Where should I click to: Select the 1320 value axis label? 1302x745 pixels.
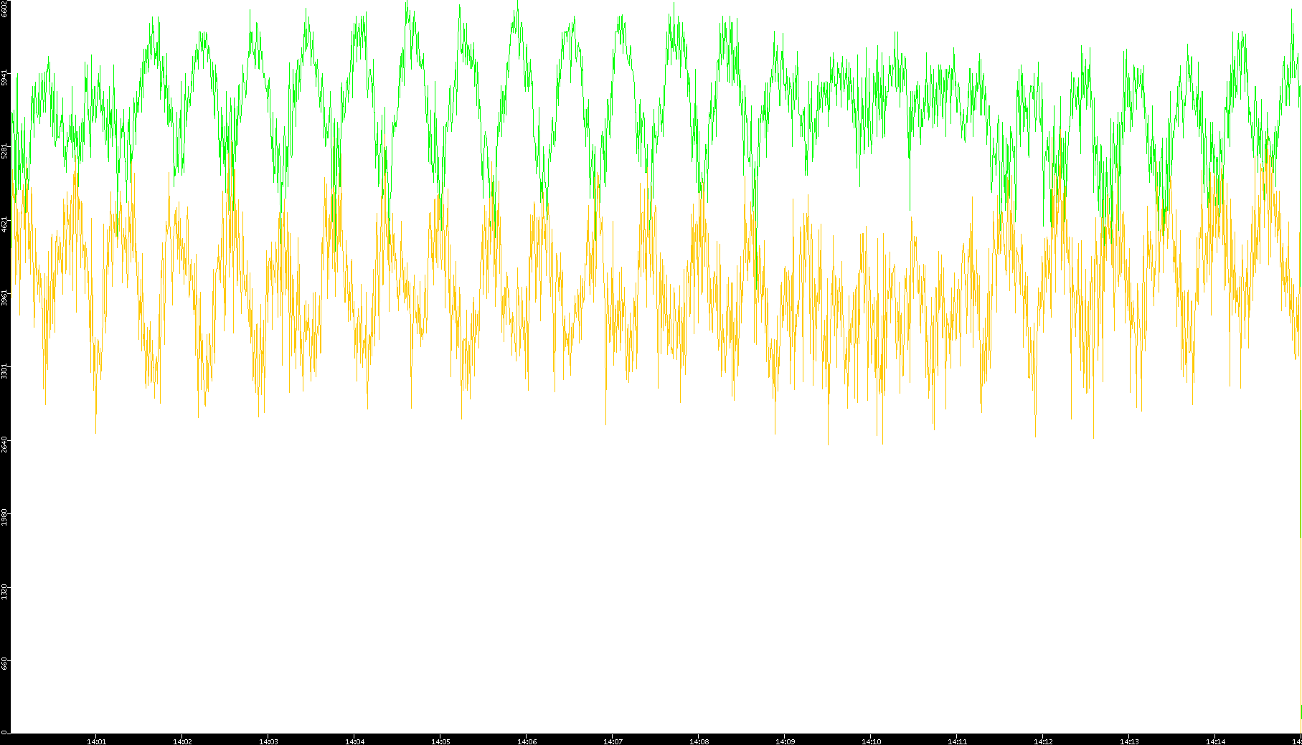pos(4,590)
